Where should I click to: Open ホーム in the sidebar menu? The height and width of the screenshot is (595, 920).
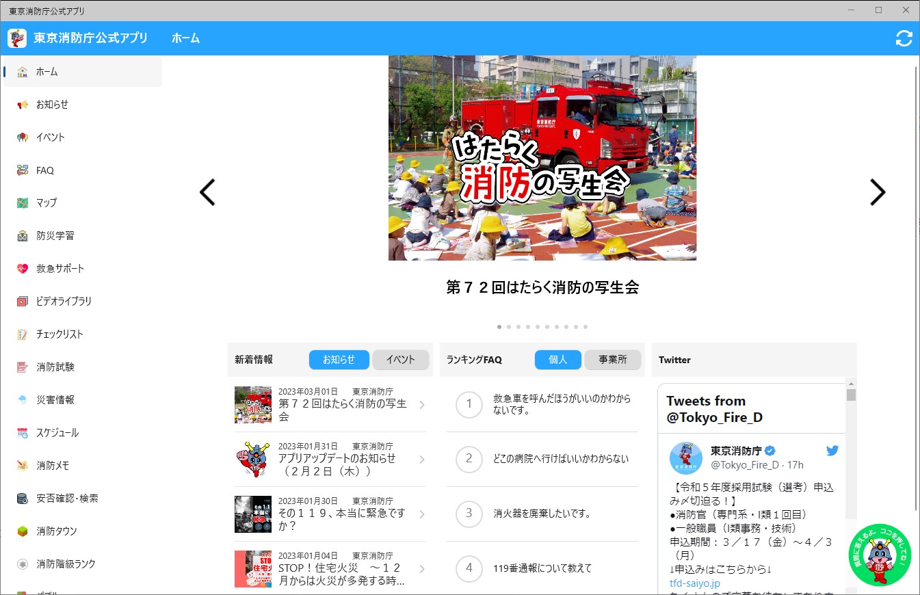click(82, 72)
